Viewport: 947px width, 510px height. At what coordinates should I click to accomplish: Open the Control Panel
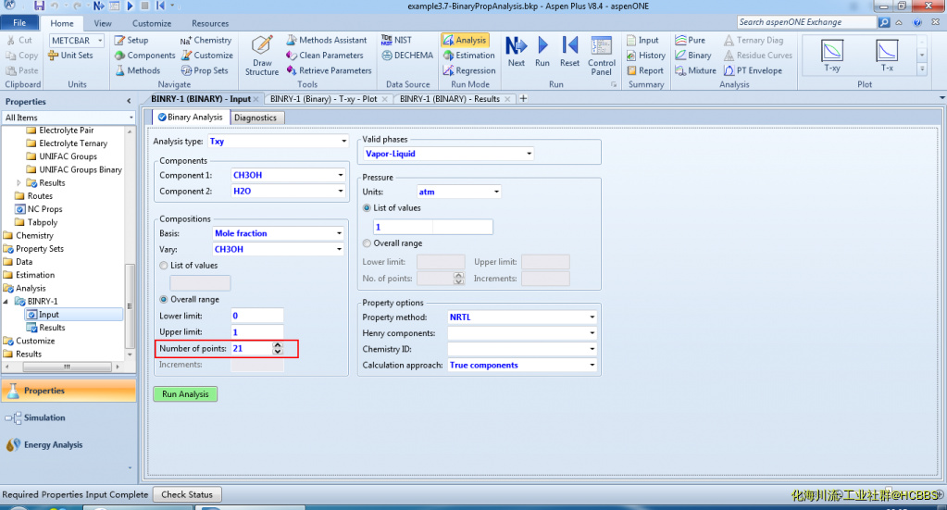pyautogui.click(x=602, y=56)
